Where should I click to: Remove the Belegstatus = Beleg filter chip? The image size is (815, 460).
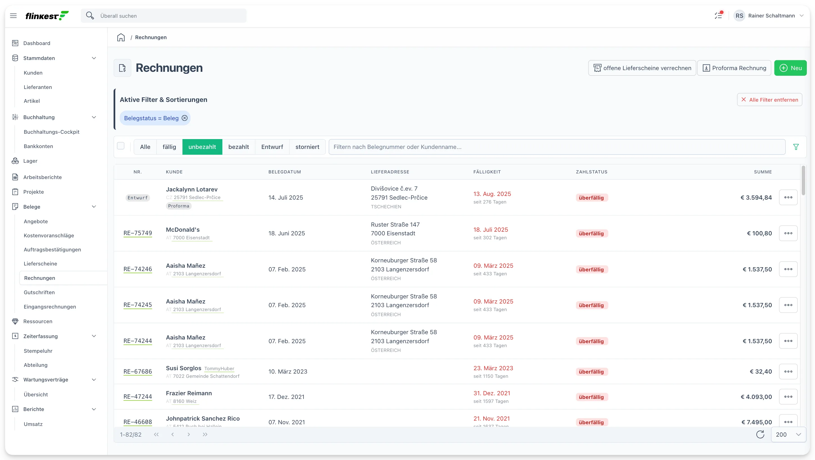pos(185,118)
